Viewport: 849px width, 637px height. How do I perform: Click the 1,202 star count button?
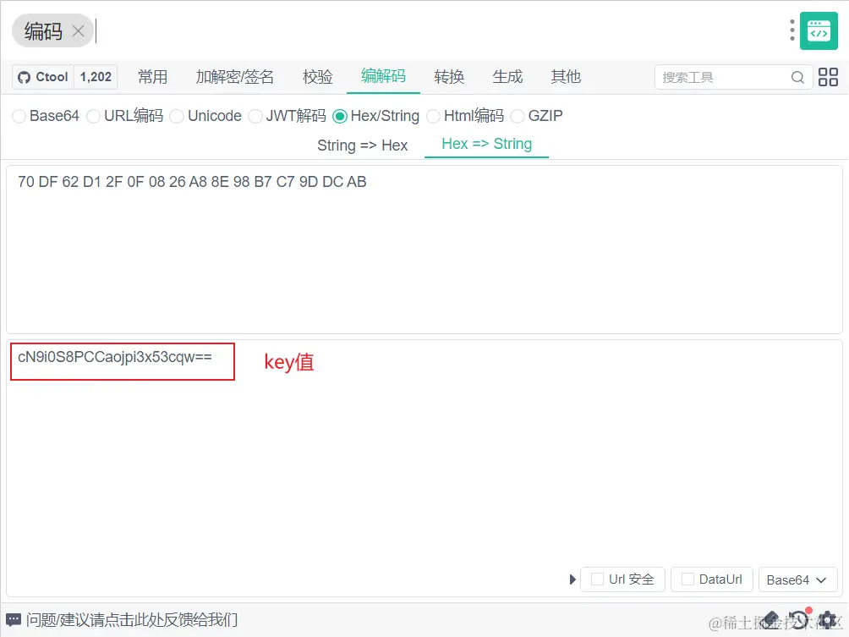coord(96,77)
